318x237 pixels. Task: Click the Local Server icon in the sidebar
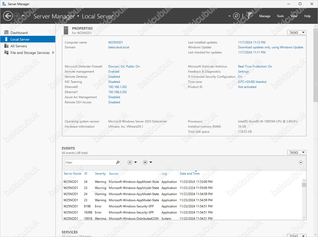6,39
